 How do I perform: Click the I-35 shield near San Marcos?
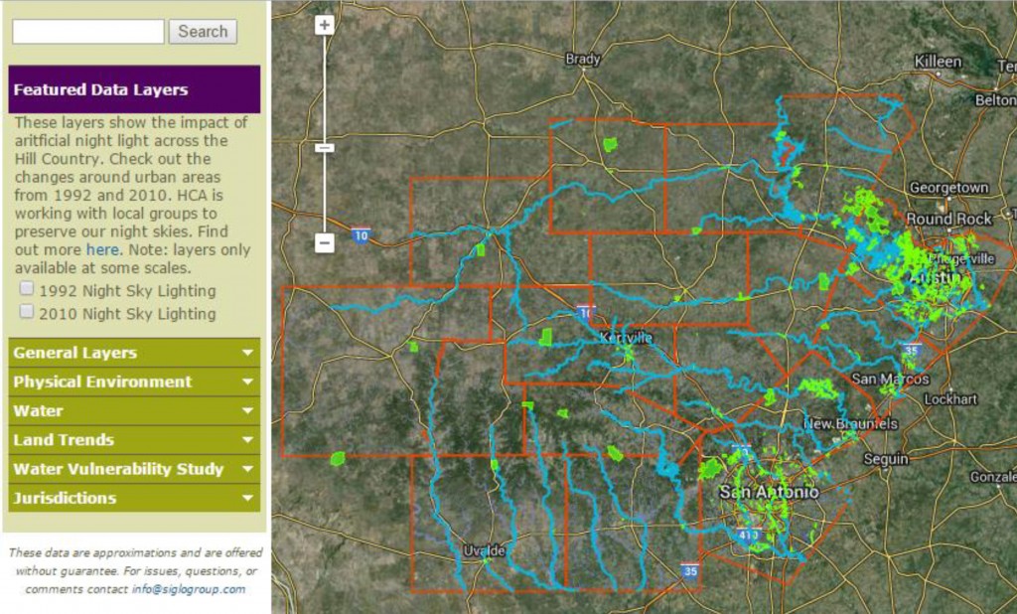click(x=913, y=350)
